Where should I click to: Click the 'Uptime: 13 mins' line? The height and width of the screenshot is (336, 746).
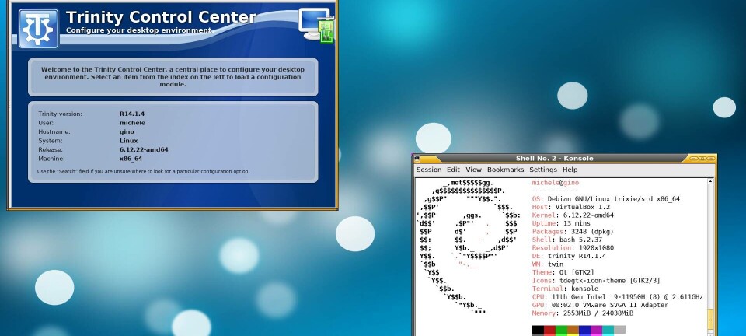(561, 223)
